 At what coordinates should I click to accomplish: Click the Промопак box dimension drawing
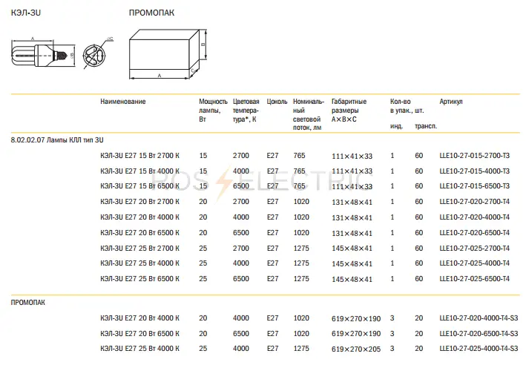coord(168,54)
